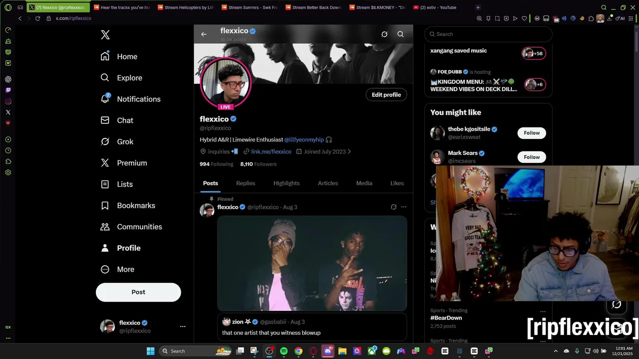Image resolution: width=639 pixels, height=359 pixels.
Task: Open FOE DUBB hosted space
Action: (x=488, y=81)
